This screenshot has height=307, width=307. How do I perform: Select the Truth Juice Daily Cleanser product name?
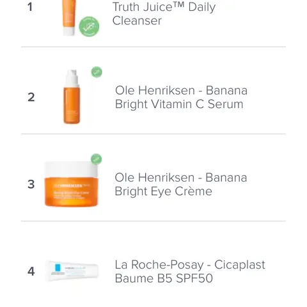[x=164, y=13]
